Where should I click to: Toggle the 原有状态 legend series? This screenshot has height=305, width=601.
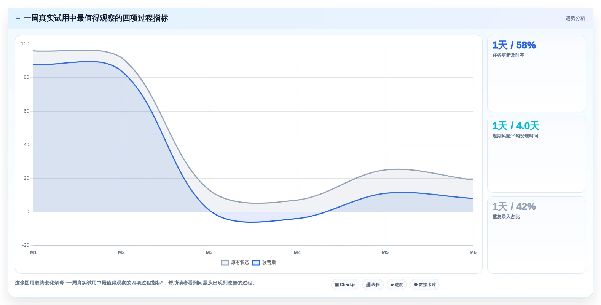click(x=235, y=263)
